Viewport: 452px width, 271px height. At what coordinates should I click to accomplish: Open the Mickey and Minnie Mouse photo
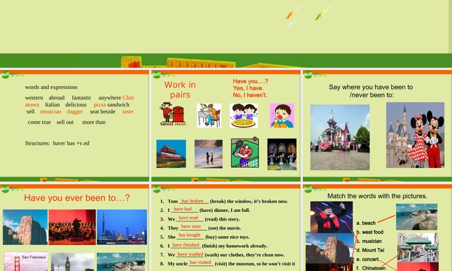click(x=415, y=135)
